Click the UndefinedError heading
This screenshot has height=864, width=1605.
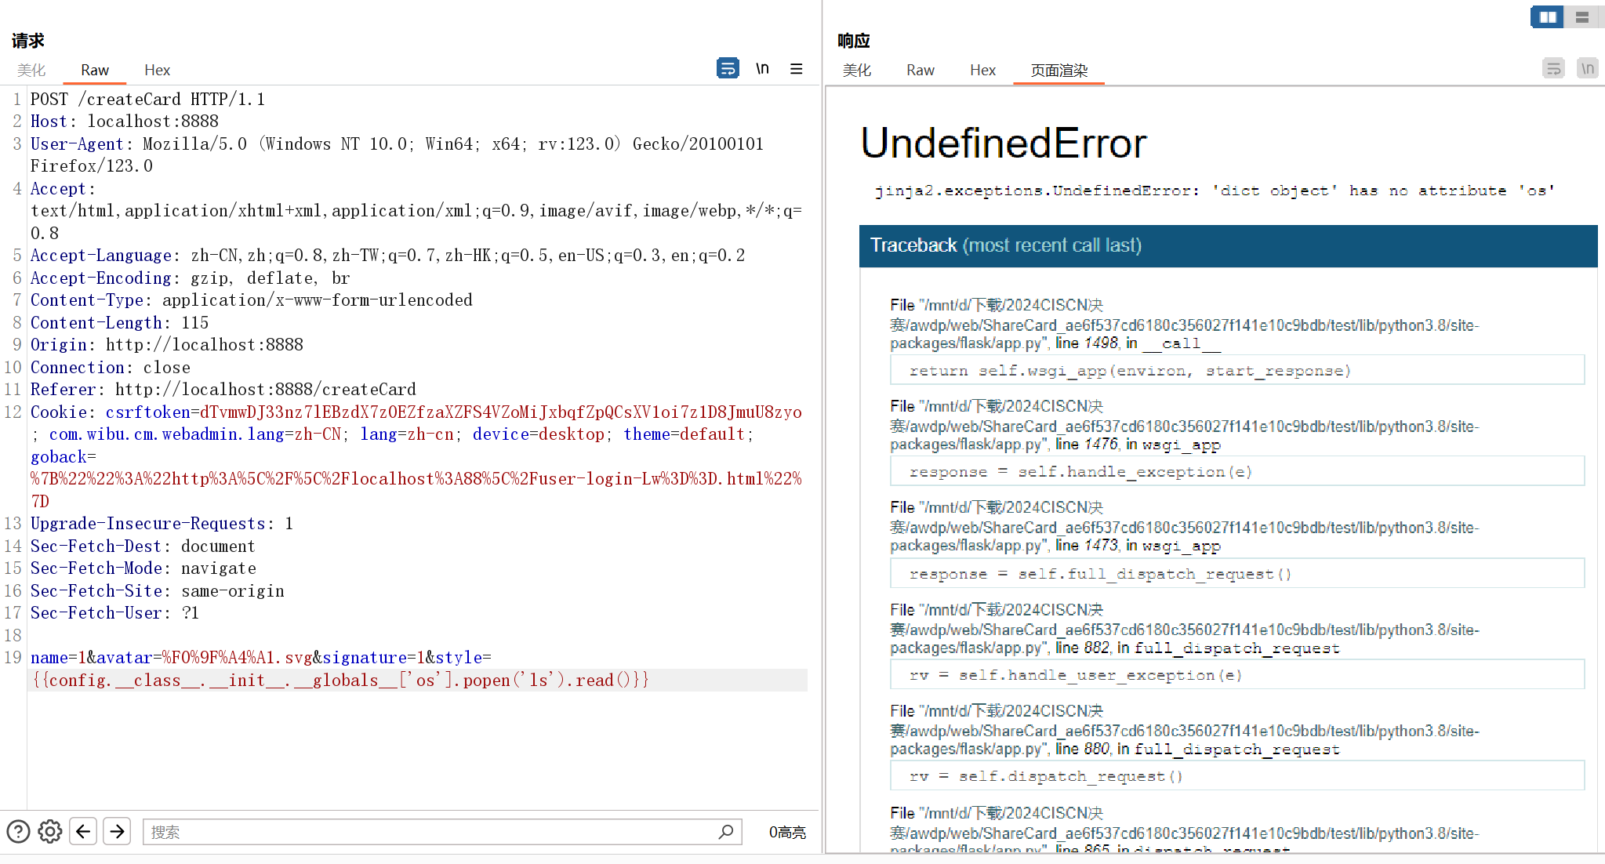1003,143
